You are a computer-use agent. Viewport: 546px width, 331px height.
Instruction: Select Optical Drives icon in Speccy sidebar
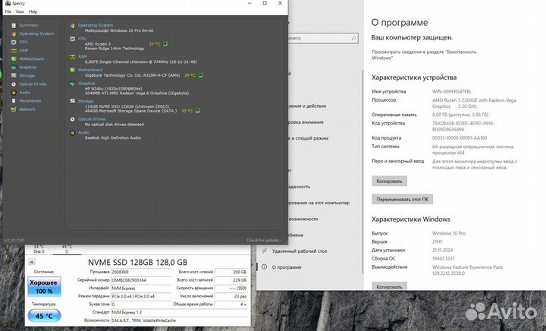tap(14, 84)
